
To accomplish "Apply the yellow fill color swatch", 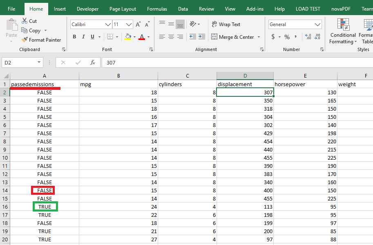I will coord(128,37).
